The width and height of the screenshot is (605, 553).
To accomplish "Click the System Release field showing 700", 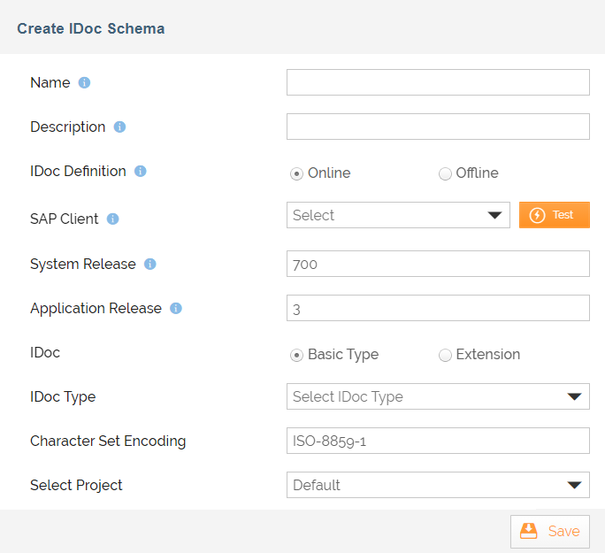I will [438, 264].
